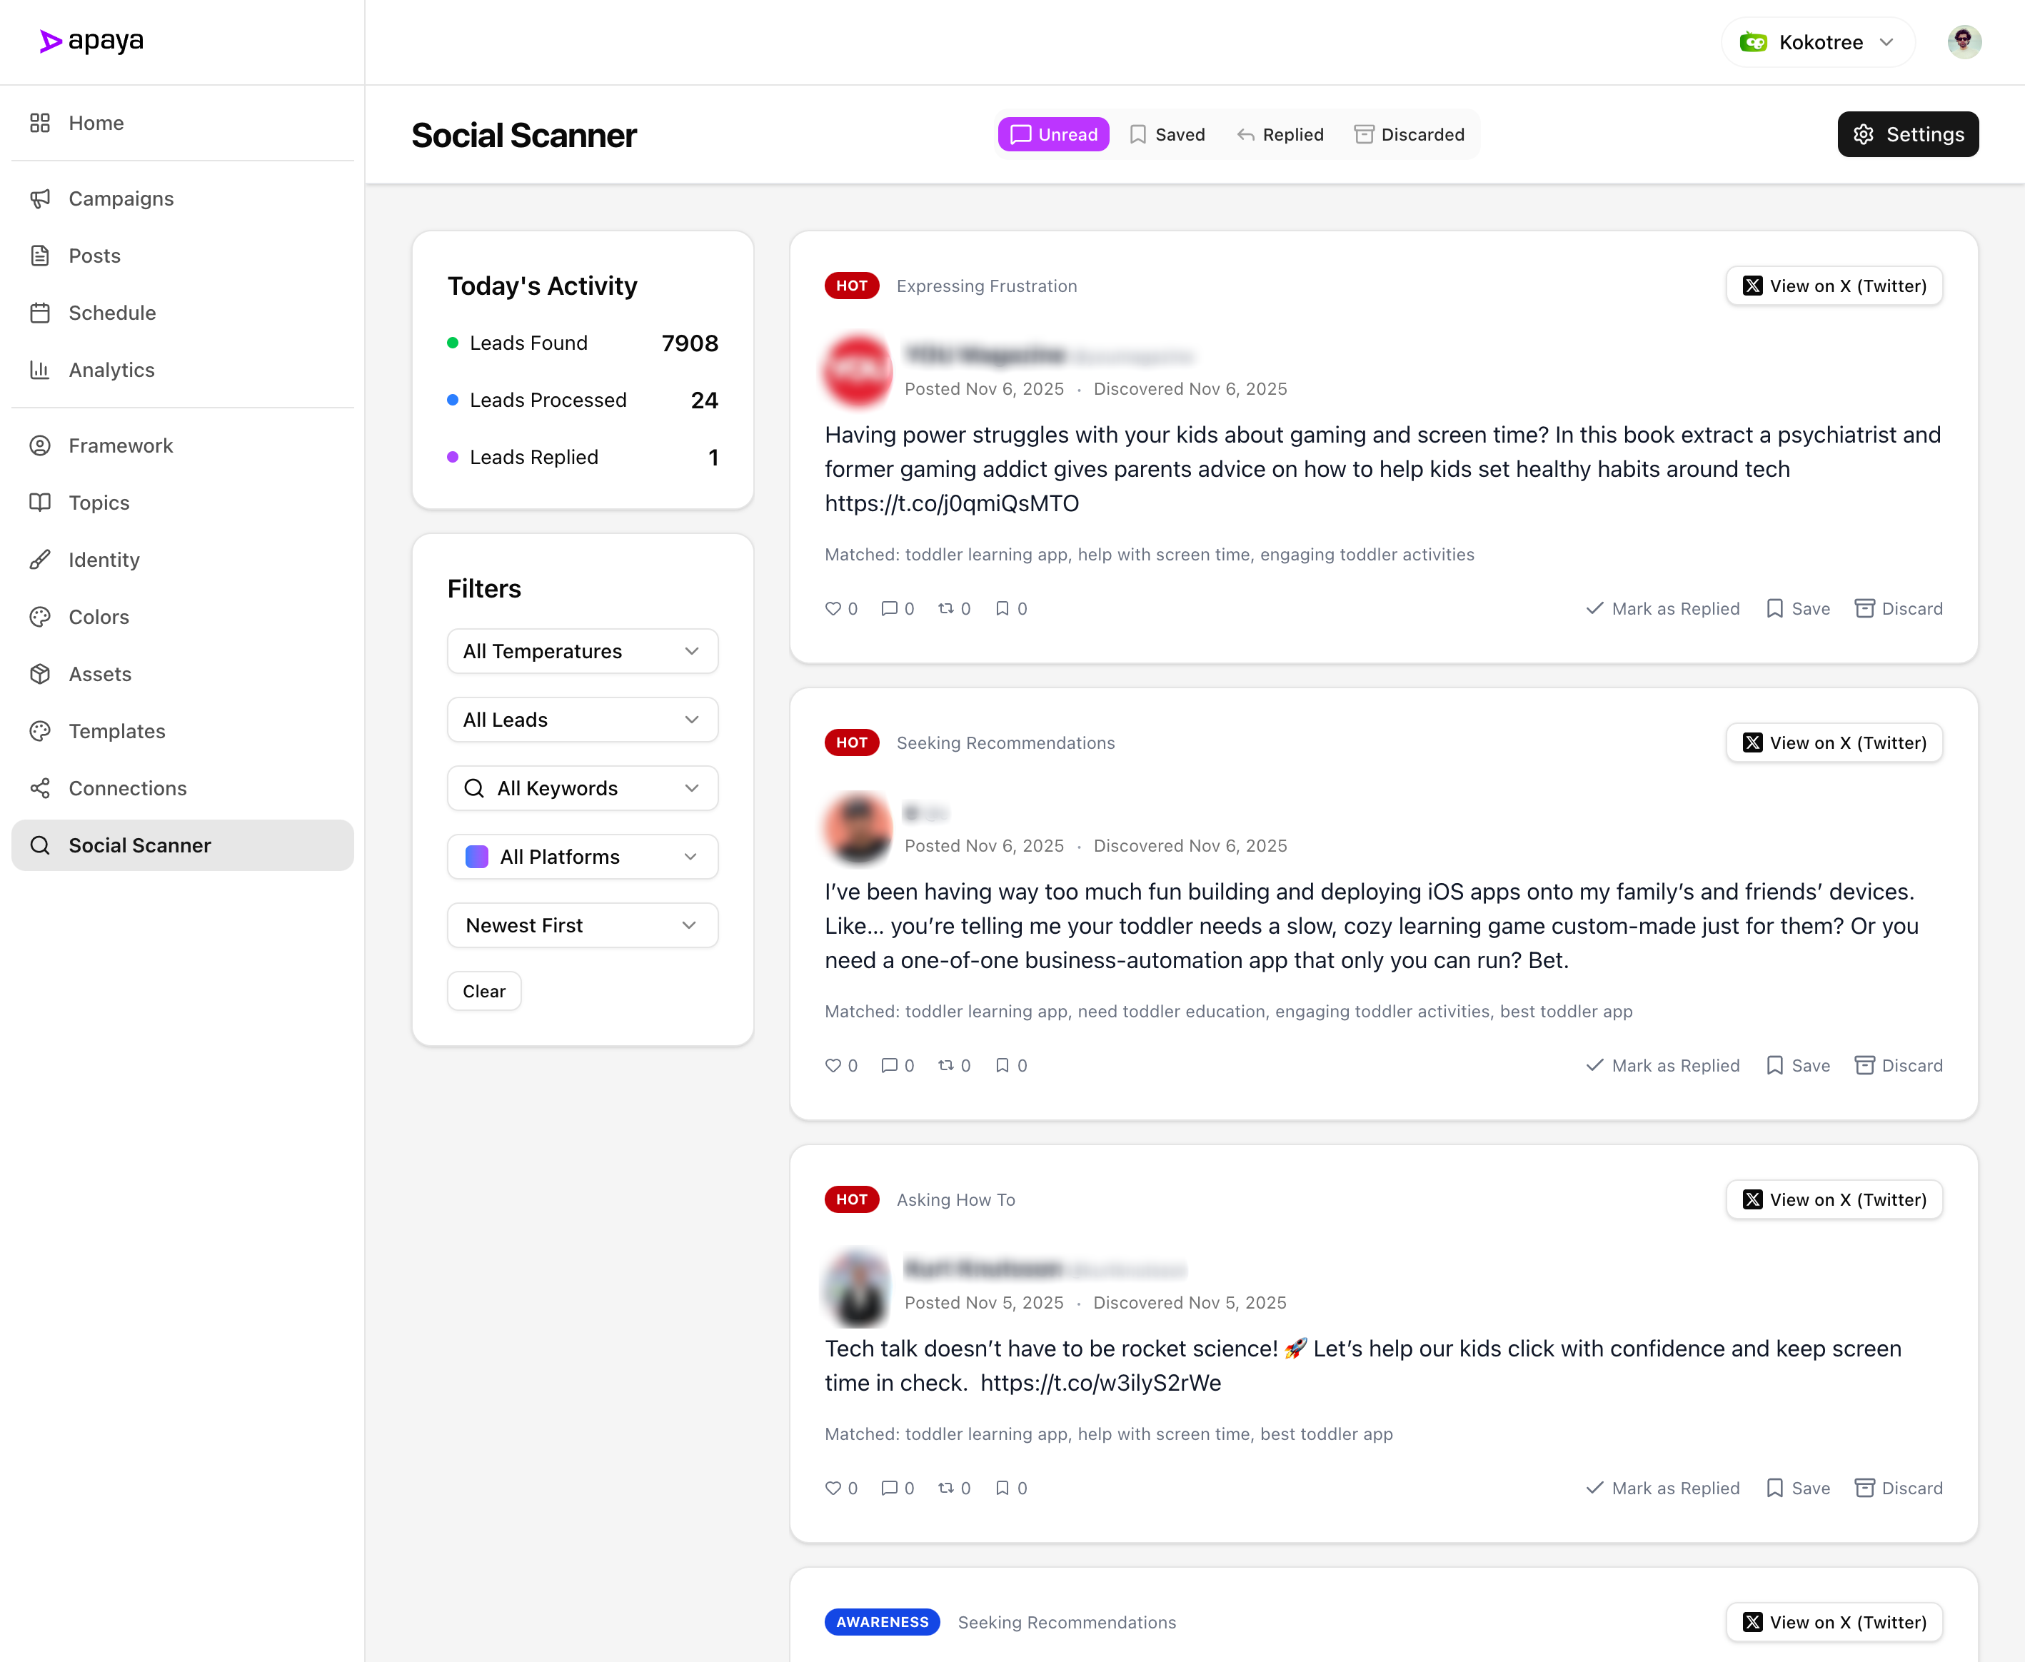Open the Newest First sort dropdown
Viewport: 2025px width, 1662px height.
pyautogui.click(x=582, y=925)
